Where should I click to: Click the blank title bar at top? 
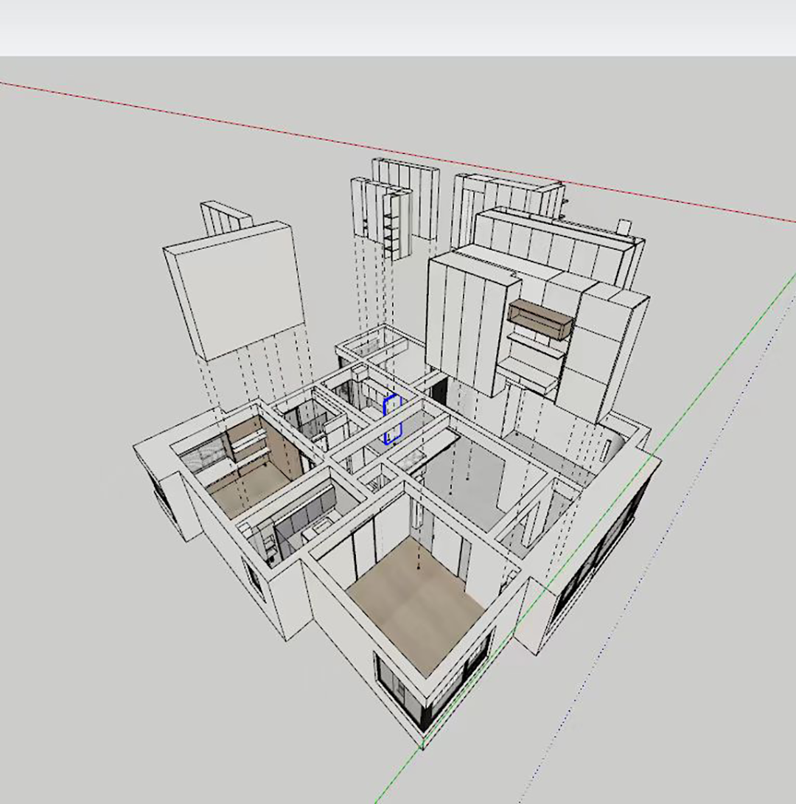pyautogui.click(x=398, y=28)
